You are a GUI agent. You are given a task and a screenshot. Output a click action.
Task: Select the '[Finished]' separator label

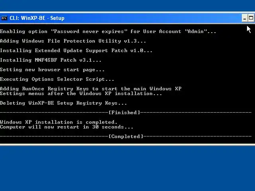point(124,113)
